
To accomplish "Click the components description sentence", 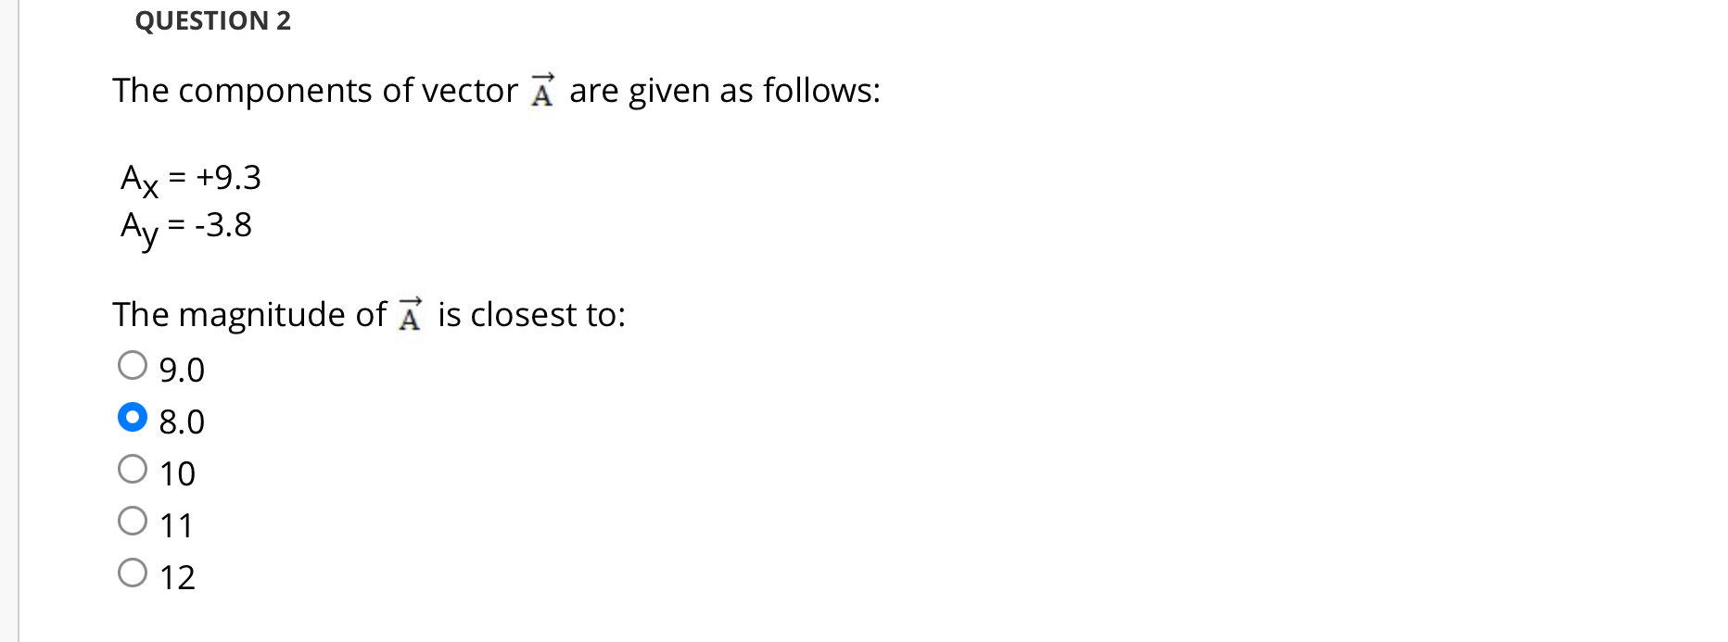I will tap(495, 90).
